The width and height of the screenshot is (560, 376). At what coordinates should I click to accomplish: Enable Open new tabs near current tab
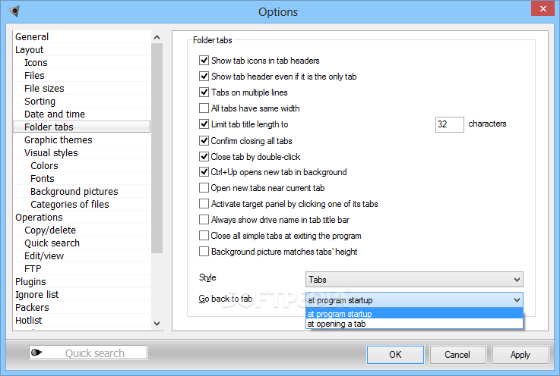point(204,188)
